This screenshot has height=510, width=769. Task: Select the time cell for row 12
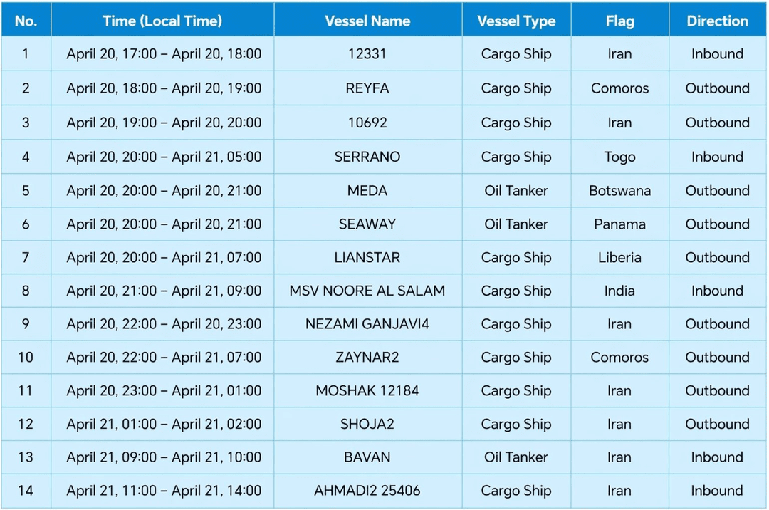coord(164,424)
